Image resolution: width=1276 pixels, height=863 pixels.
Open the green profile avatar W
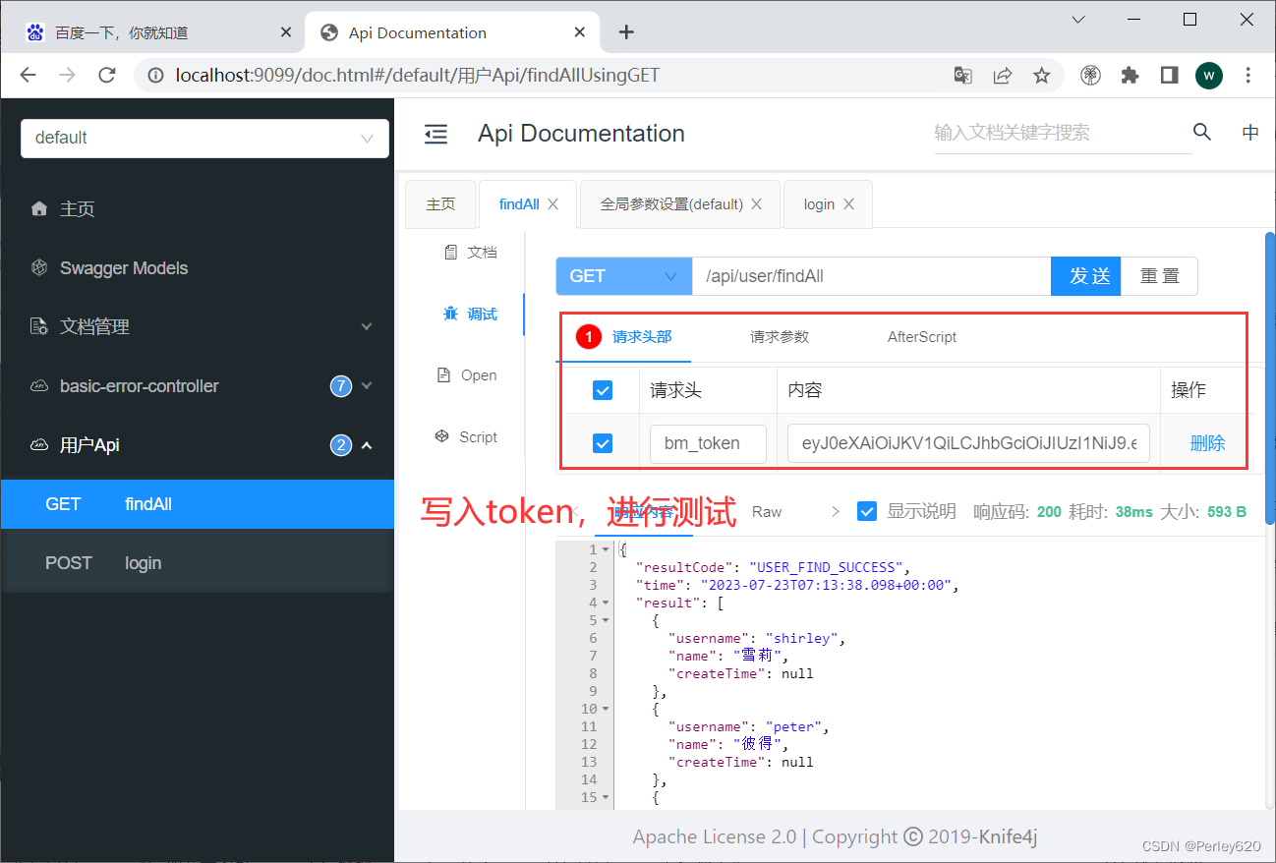pos(1209,76)
